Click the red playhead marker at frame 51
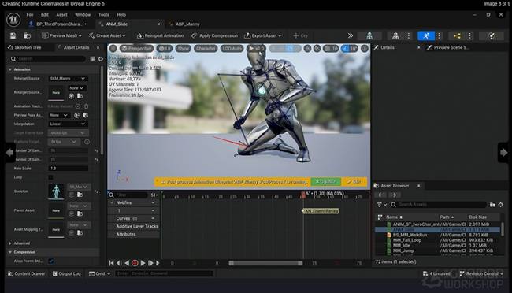The height and width of the screenshot is (293, 512). click(303, 195)
